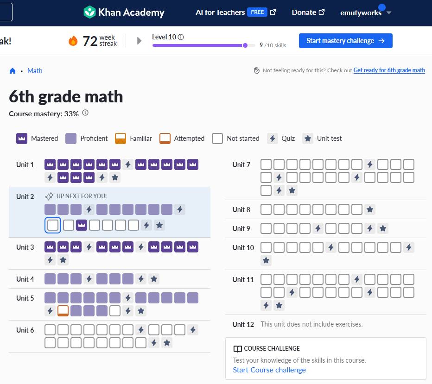Open Unit 5 unit test star
The height and width of the screenshot is (384, 432).
point(141,311)
